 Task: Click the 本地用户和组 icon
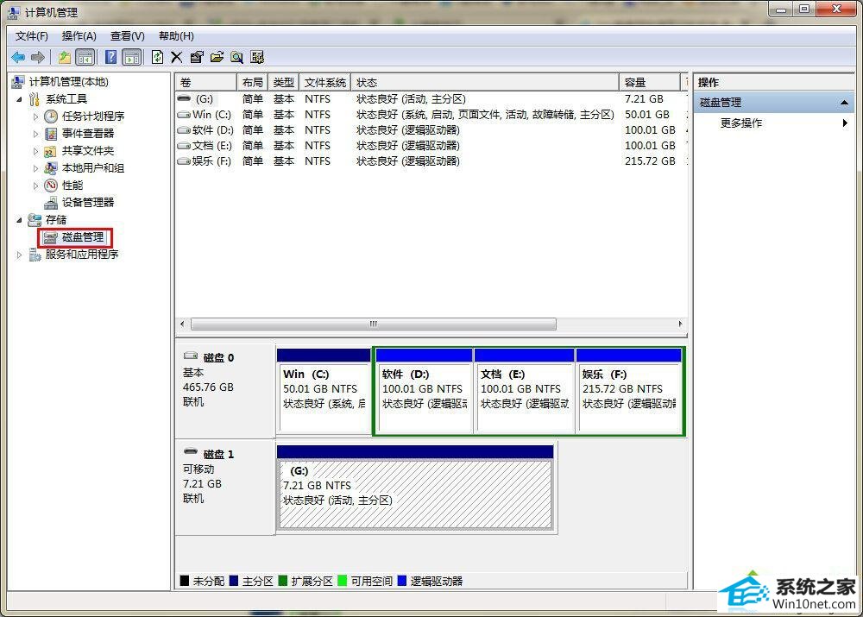pos(51,168)
